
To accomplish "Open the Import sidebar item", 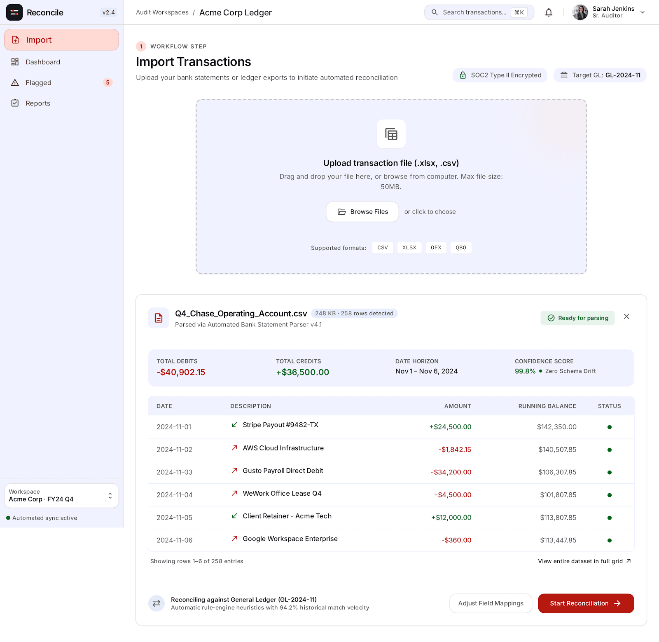I will point(61,40).
